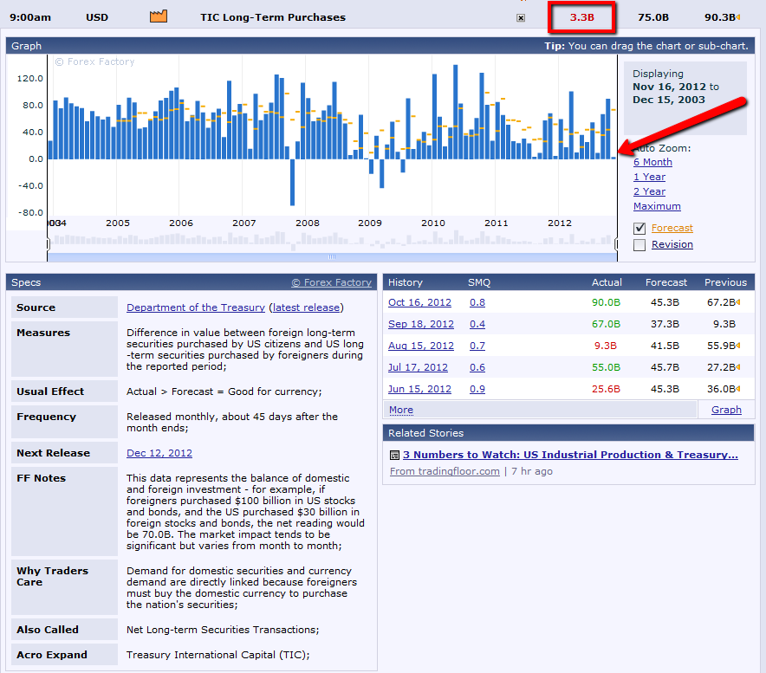Viewport: 766px width, 673px height.
Task: Click the tall negative 2007 chart bar
Action: pos(292,182)
